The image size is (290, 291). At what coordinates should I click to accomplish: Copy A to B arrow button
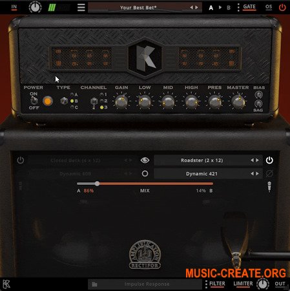coord(220,8)
